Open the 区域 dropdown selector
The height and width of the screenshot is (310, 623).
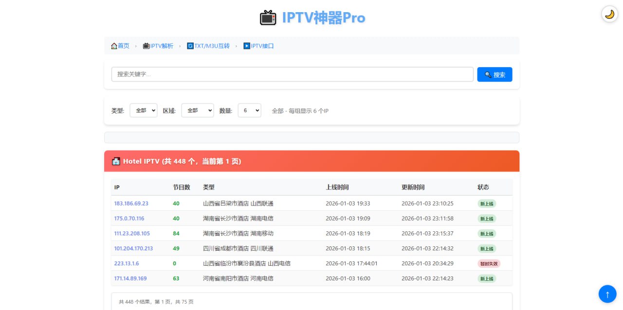197,110
